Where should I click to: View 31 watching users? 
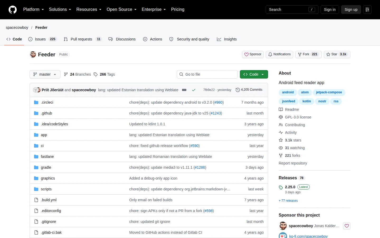292,148
